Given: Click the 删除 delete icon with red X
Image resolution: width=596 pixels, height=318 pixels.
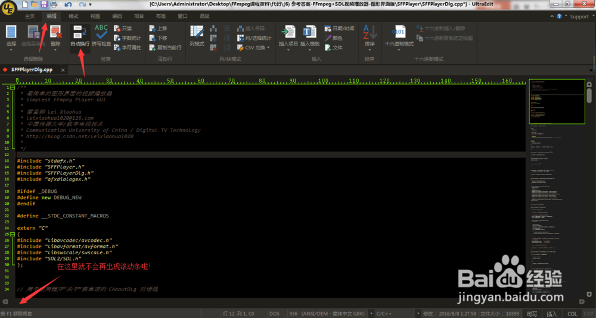Looking at the screenshot, I should click(x=55, y=32).
